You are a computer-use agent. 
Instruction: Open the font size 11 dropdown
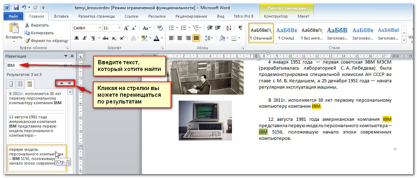(119, 28)
